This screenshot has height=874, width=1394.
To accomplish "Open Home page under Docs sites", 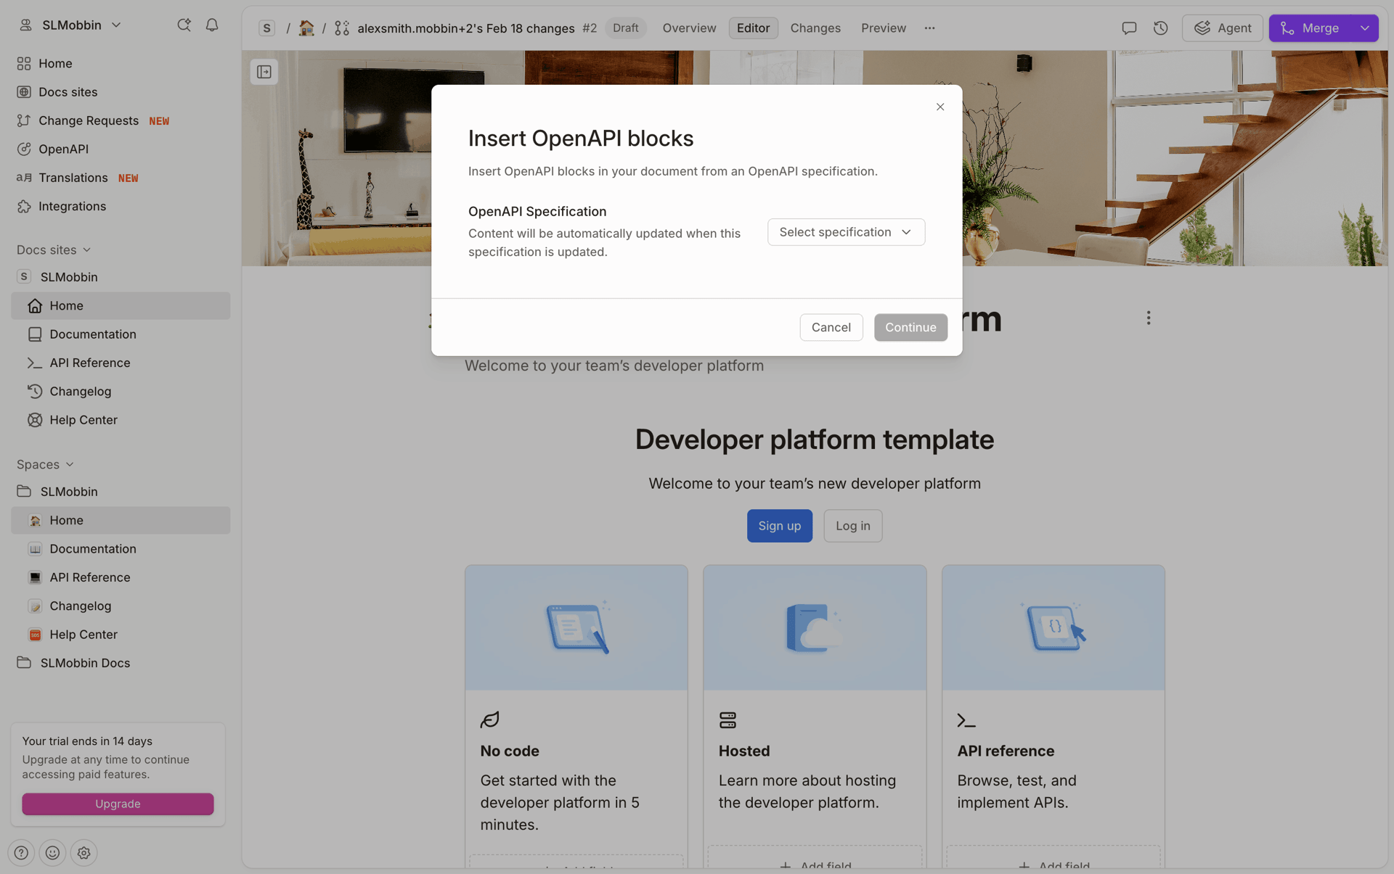I will point(121,306).
